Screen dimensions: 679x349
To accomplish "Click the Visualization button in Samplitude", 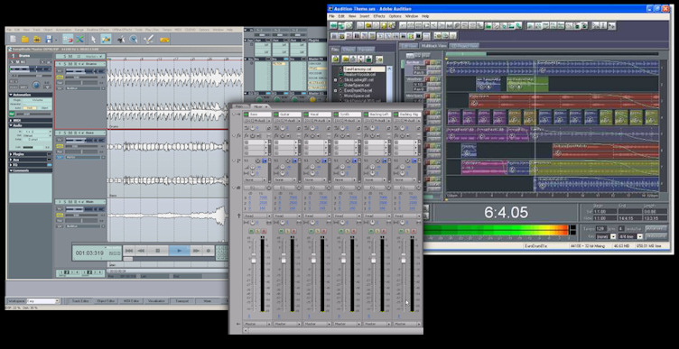I will [156, 300].
